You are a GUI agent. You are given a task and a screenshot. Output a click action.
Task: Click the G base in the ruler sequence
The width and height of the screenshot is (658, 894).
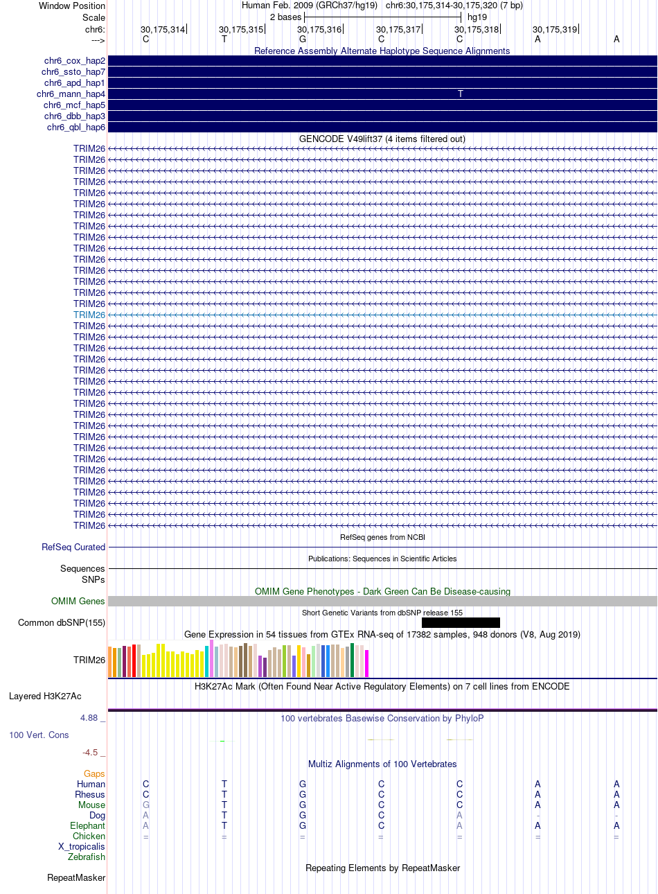[303, 39]
